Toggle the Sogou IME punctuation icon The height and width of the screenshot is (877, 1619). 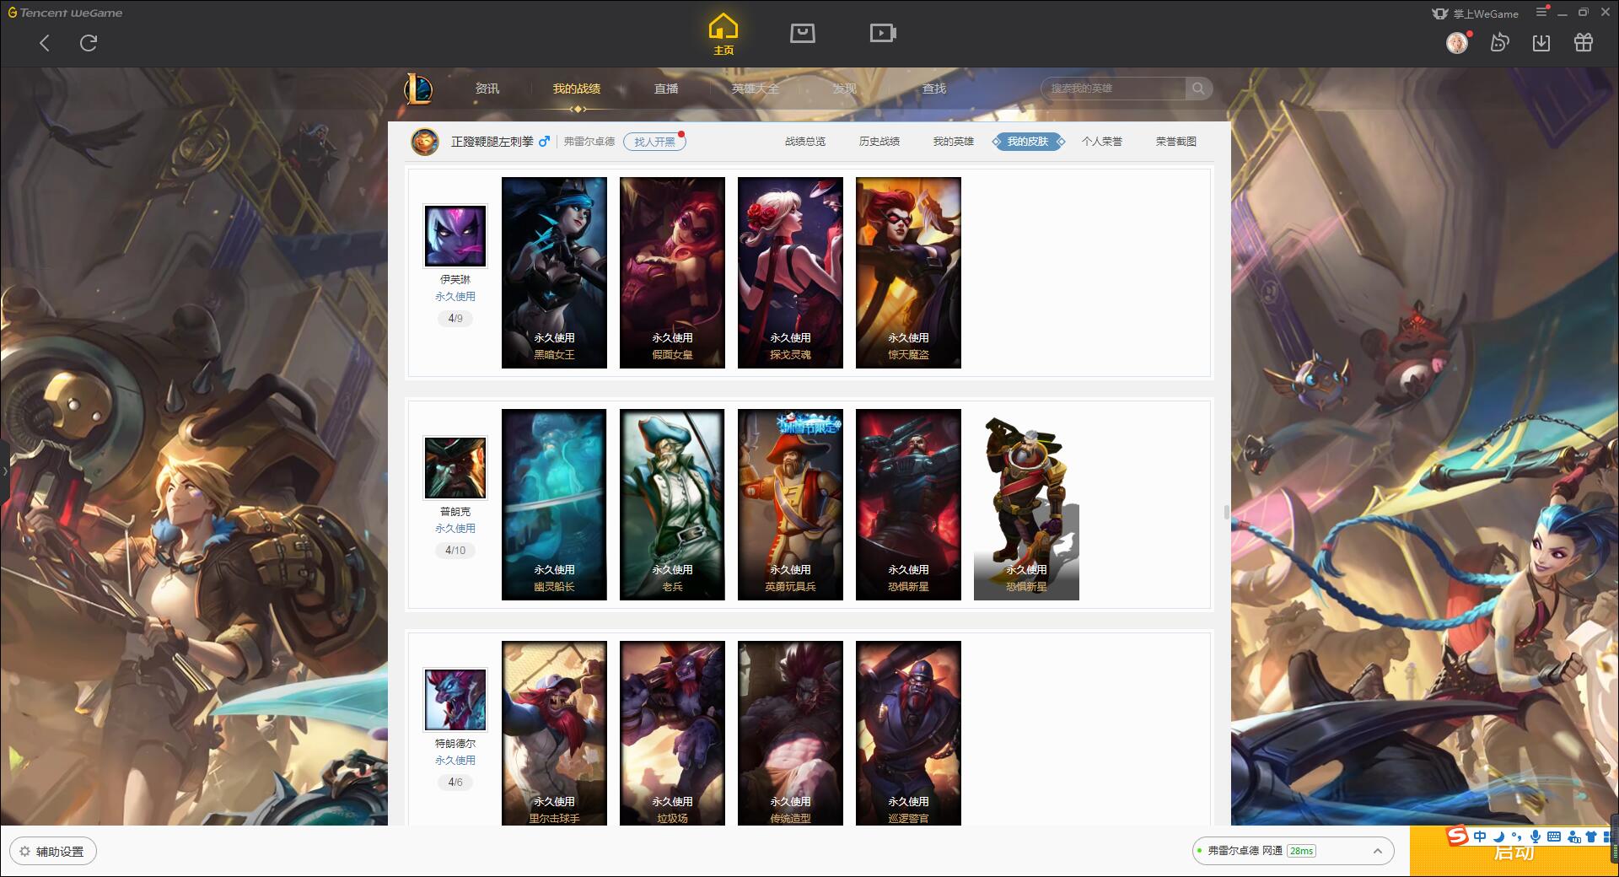[1517, 837]
